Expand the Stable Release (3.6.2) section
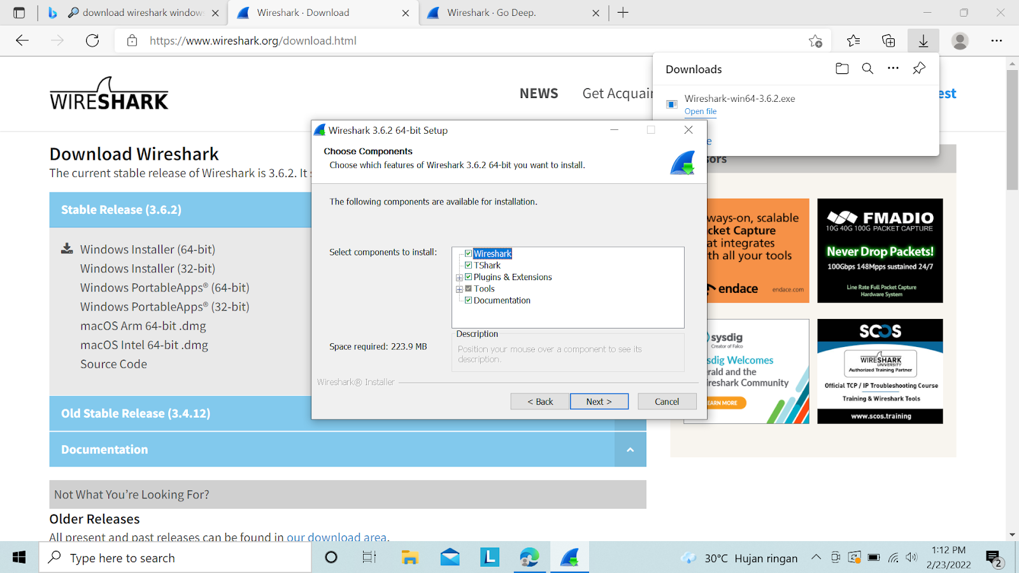Viewport: 1019px width, 573px height. pos(180,210)
